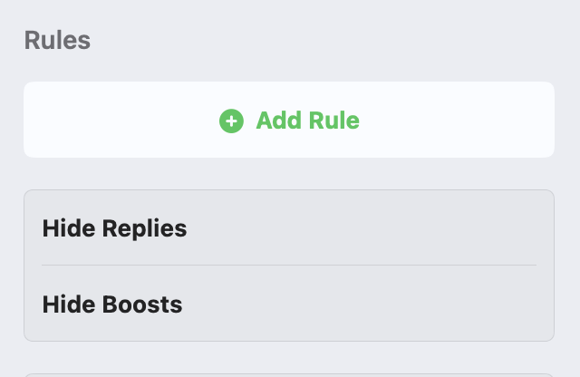Click the divider between Replies and Boosts
Image resolution: width=580 pixels, height=377 pixels.
coord(288,266)
